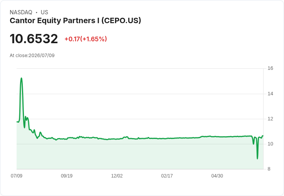The width and height of the screenshot is (284, 196).
Task: Click the 02/17 x-axis date label
Action: [x=167, y=176]
